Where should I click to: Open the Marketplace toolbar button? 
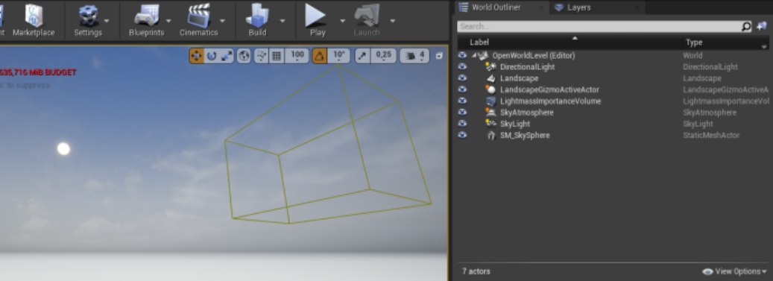(34, 19)
